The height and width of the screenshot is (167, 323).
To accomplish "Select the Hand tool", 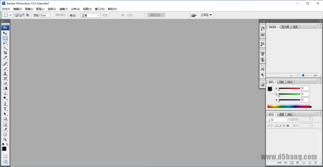I will coord(5,134).
